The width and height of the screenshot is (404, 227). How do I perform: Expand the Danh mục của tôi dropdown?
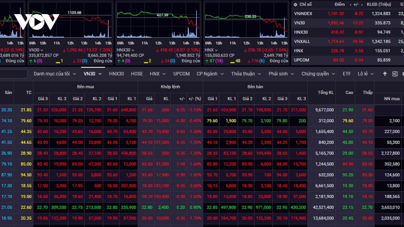tap(74, 74)
